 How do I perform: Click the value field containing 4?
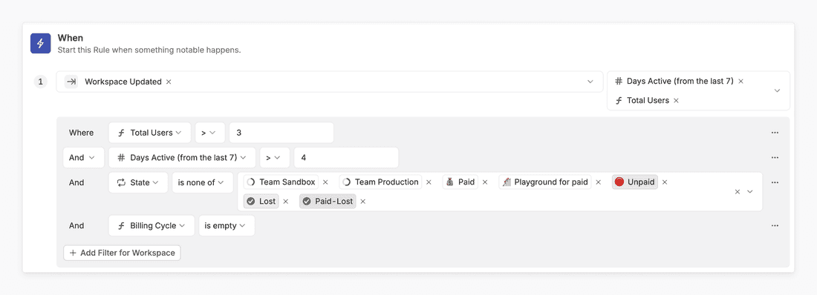coord(346,158)
